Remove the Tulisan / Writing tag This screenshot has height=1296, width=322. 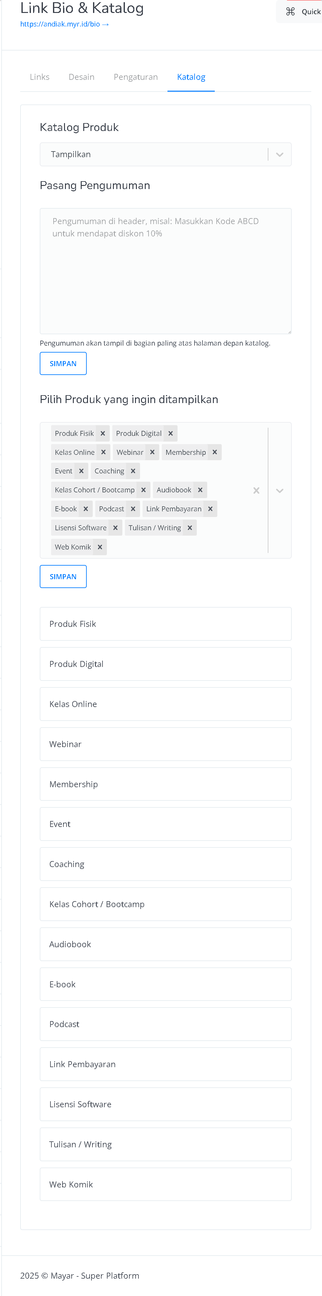point(190,528)
